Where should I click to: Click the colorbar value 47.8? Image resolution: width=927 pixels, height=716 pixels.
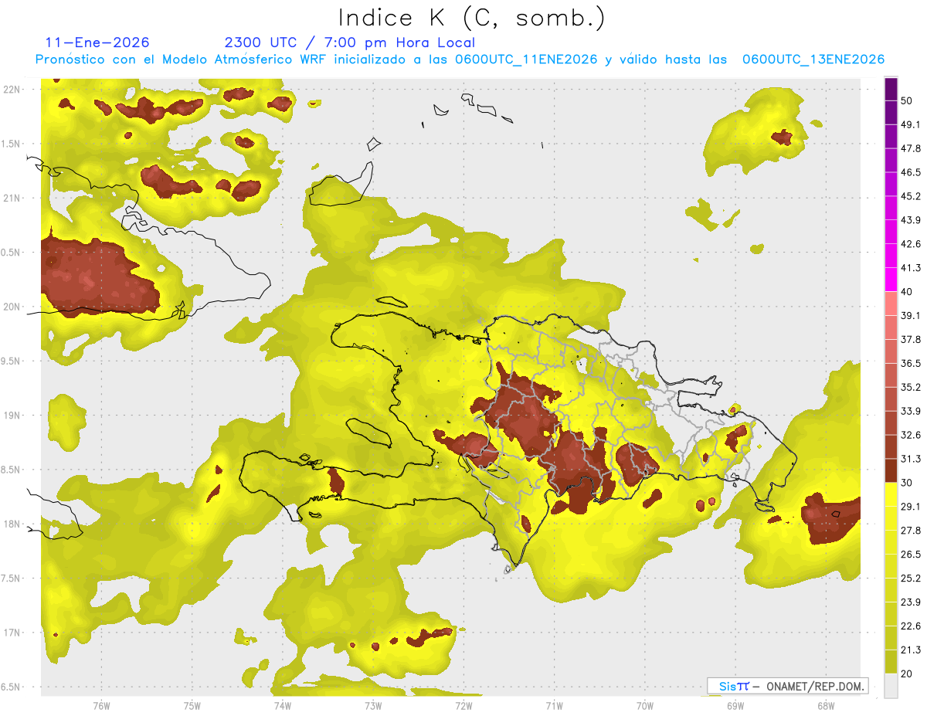pyautogui.click(x=912, y=149)
